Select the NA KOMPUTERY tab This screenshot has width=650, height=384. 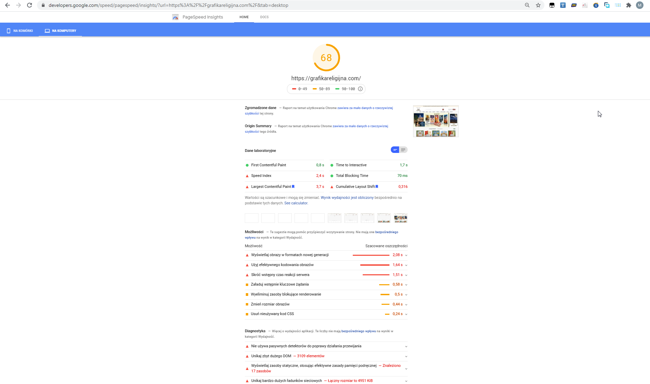(x=60, y=31)
